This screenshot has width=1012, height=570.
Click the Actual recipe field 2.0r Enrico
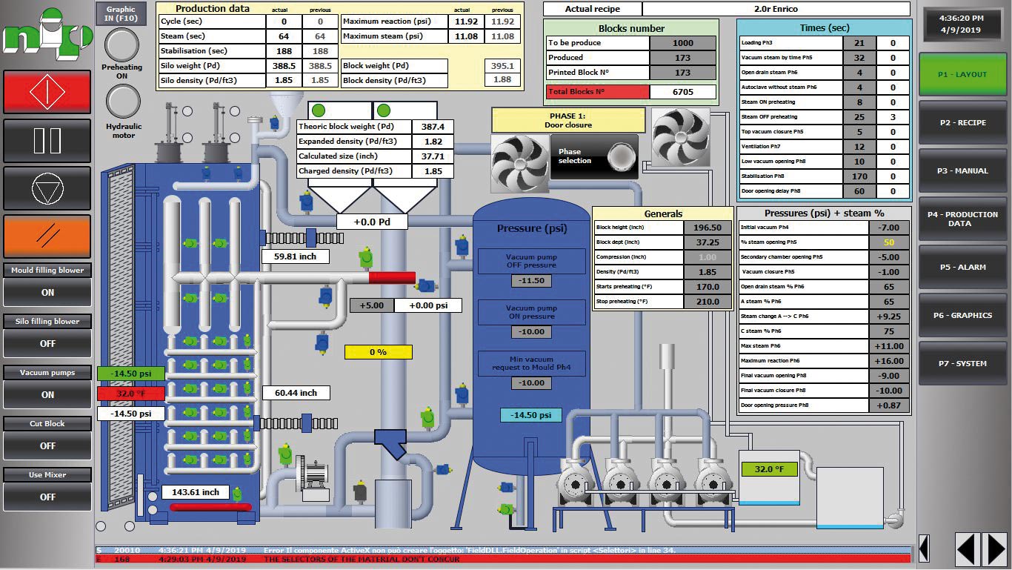(x=776, y=9)
